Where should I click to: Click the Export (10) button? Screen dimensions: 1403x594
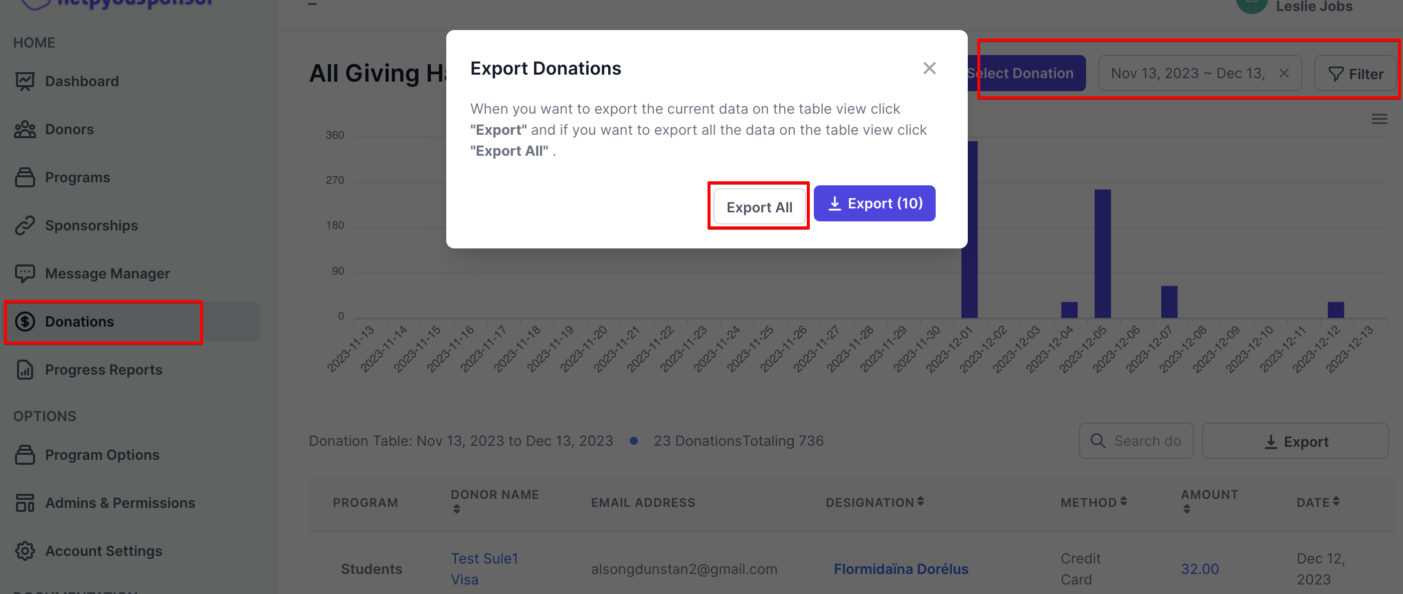coord(874,203)
